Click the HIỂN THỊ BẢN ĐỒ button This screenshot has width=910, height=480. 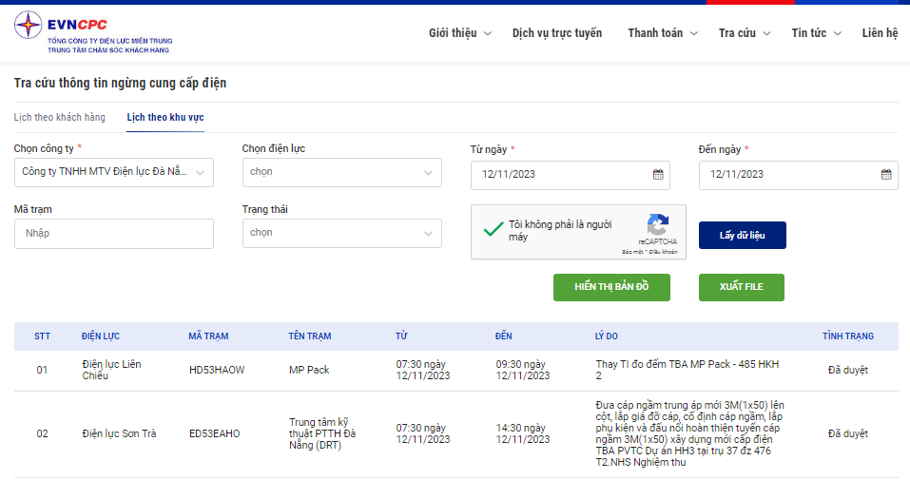tap(611, 287)
